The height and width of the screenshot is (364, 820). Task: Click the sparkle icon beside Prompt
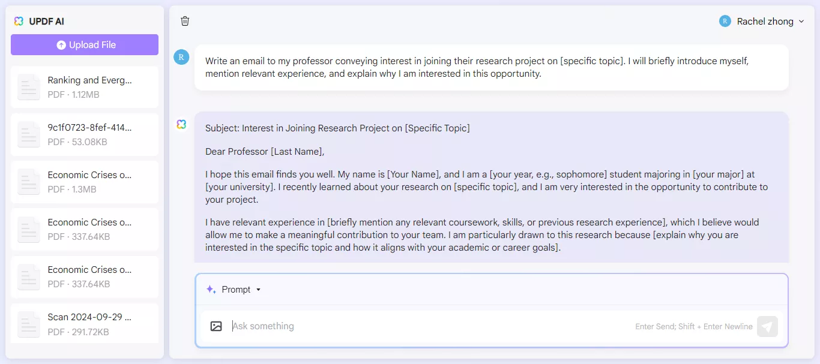point(210,289)
